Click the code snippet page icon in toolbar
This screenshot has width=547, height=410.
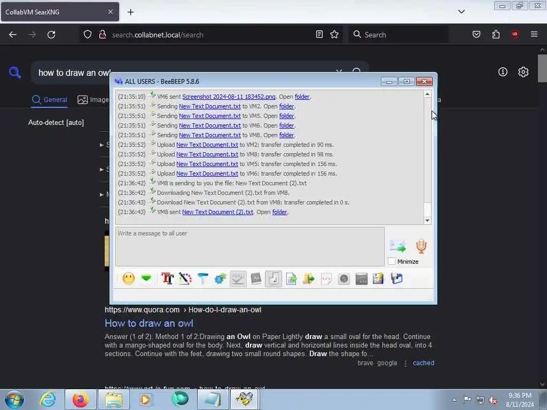point(326,279)
